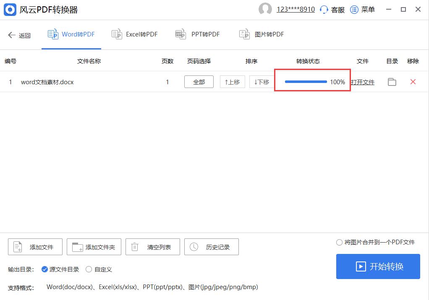Click the 风云PDF转换器 app logo
Screen dimensions: 429x300
click(10, 9)
